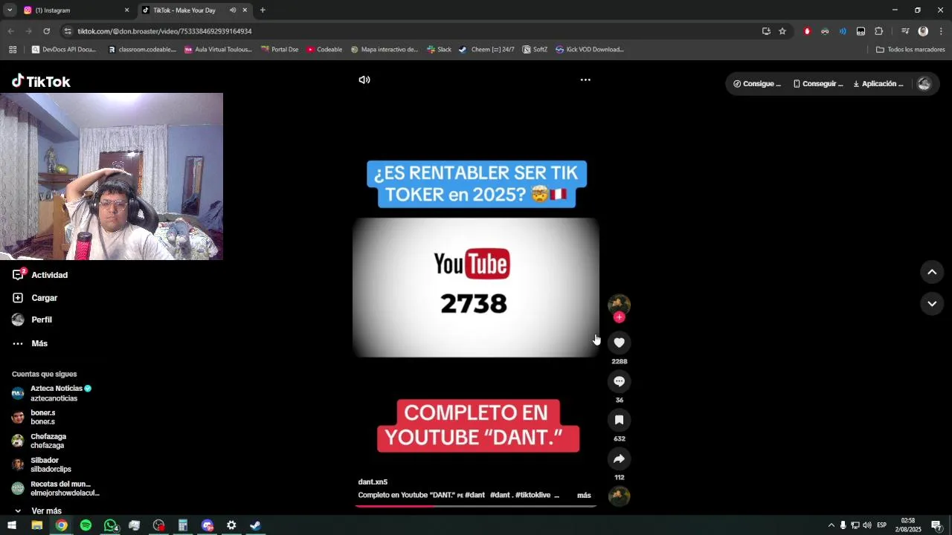The width and height of the screenshot is (952, 535).
Task: Open the comments bubble icon
Action: point(619,381)
